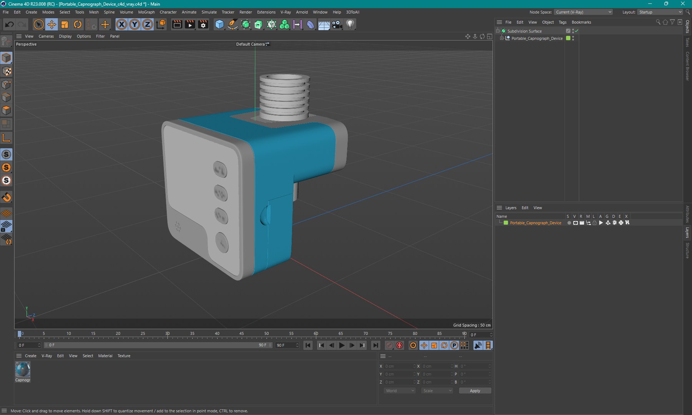Click the Undo arrow icon
This screenshot has width=692, height=415.
click(x=10, y=25)
